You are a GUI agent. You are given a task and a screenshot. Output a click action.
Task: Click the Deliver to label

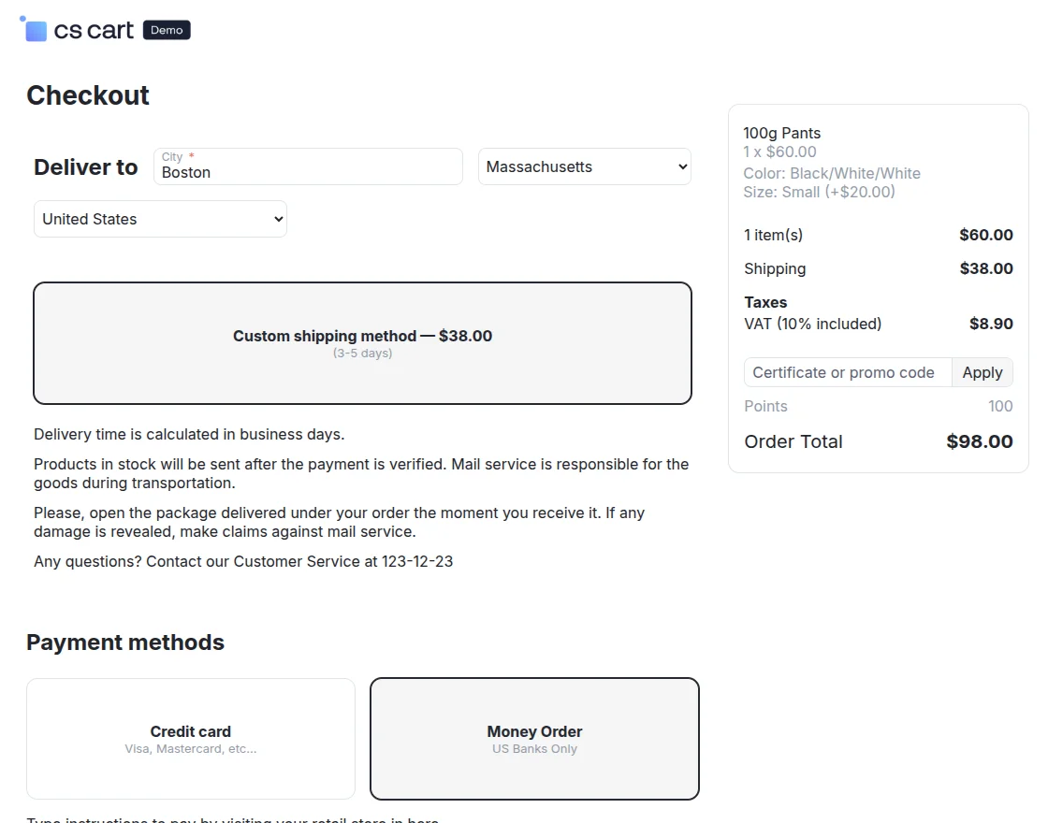[x=85, y=167]
